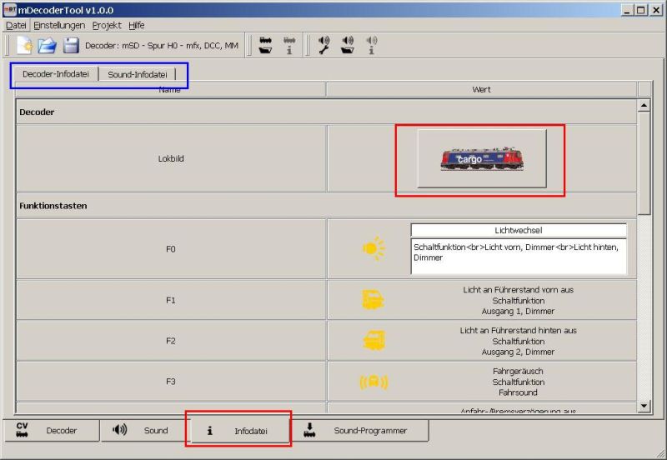Switch to the Sound-Infodatei tab
The height and width of the screenshot is (460, 667).
(x=138, y=74)
